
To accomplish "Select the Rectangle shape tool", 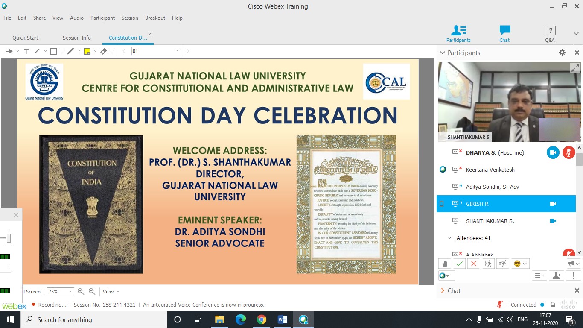I will click(x=54, y=51).
